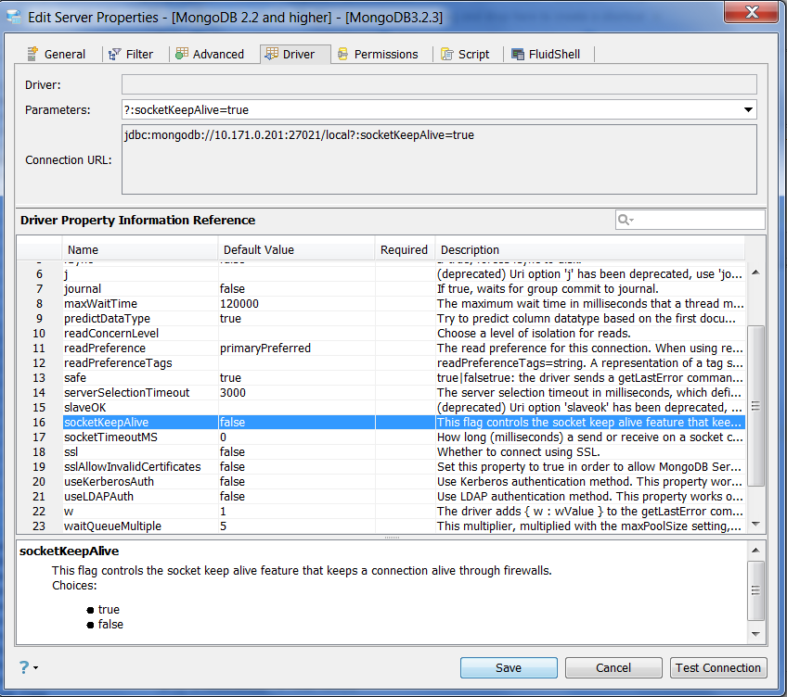The width and height of the screenshot is (787, 697).
Task: Click the primaryPreferred default value cell
Action: [x=296, y=348]
